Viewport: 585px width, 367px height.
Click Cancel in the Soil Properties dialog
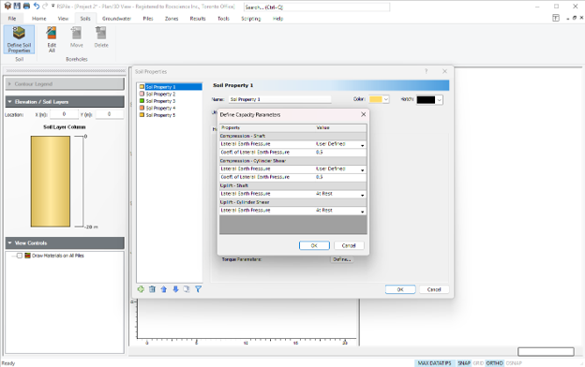tap(434, 289)
